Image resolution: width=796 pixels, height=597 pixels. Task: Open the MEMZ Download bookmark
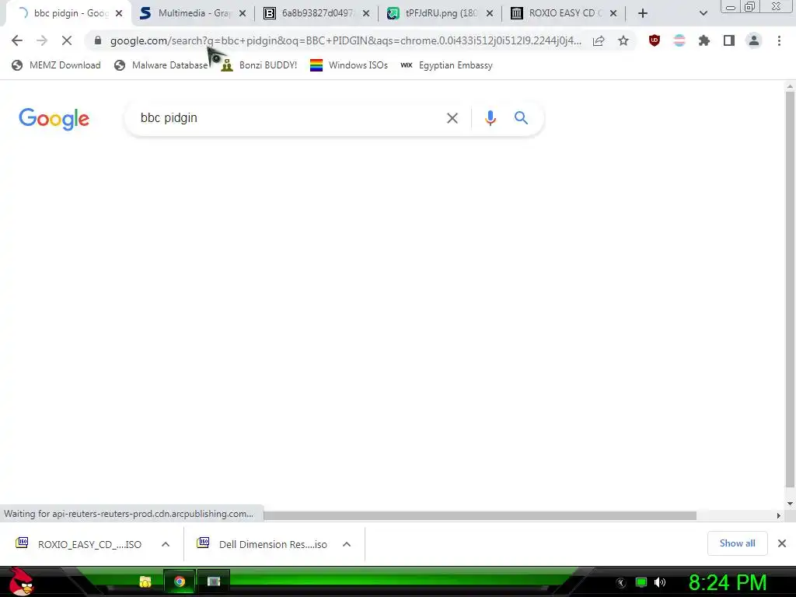coord(56,65)
